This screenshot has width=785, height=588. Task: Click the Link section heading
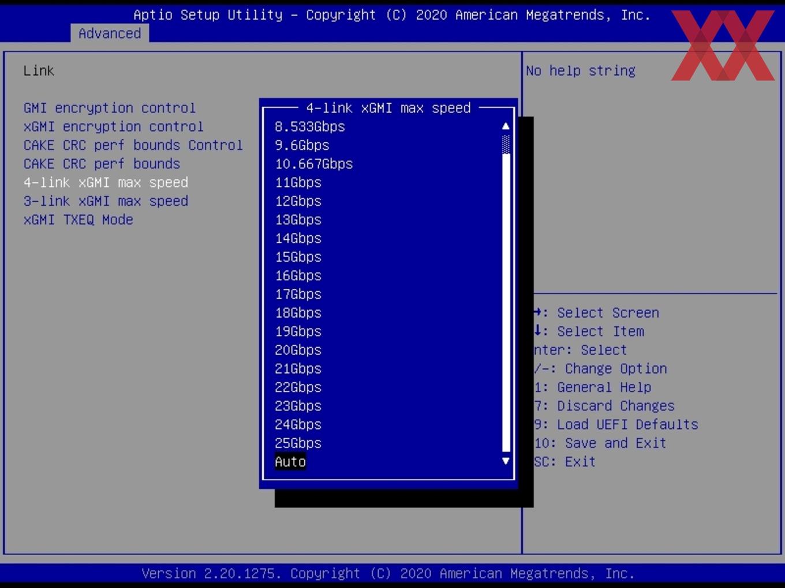pos(39,71)
